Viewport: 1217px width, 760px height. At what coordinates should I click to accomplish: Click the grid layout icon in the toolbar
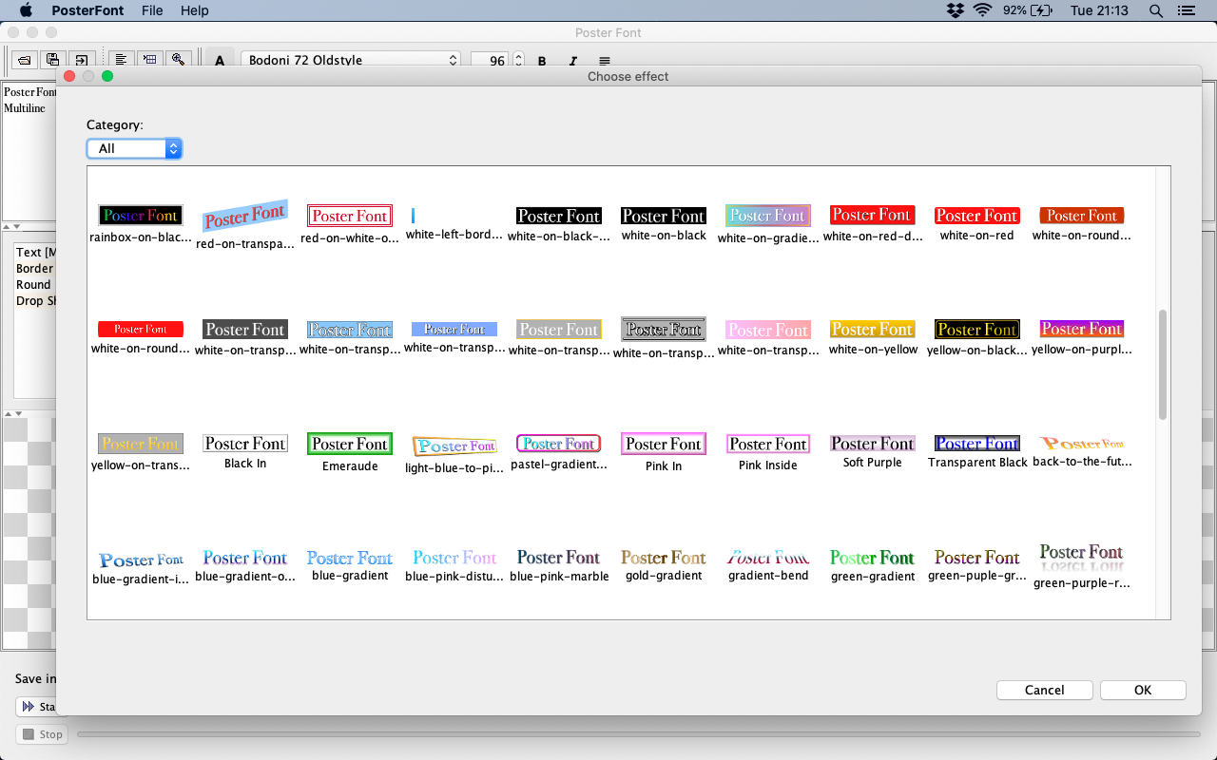click(149, 60)
